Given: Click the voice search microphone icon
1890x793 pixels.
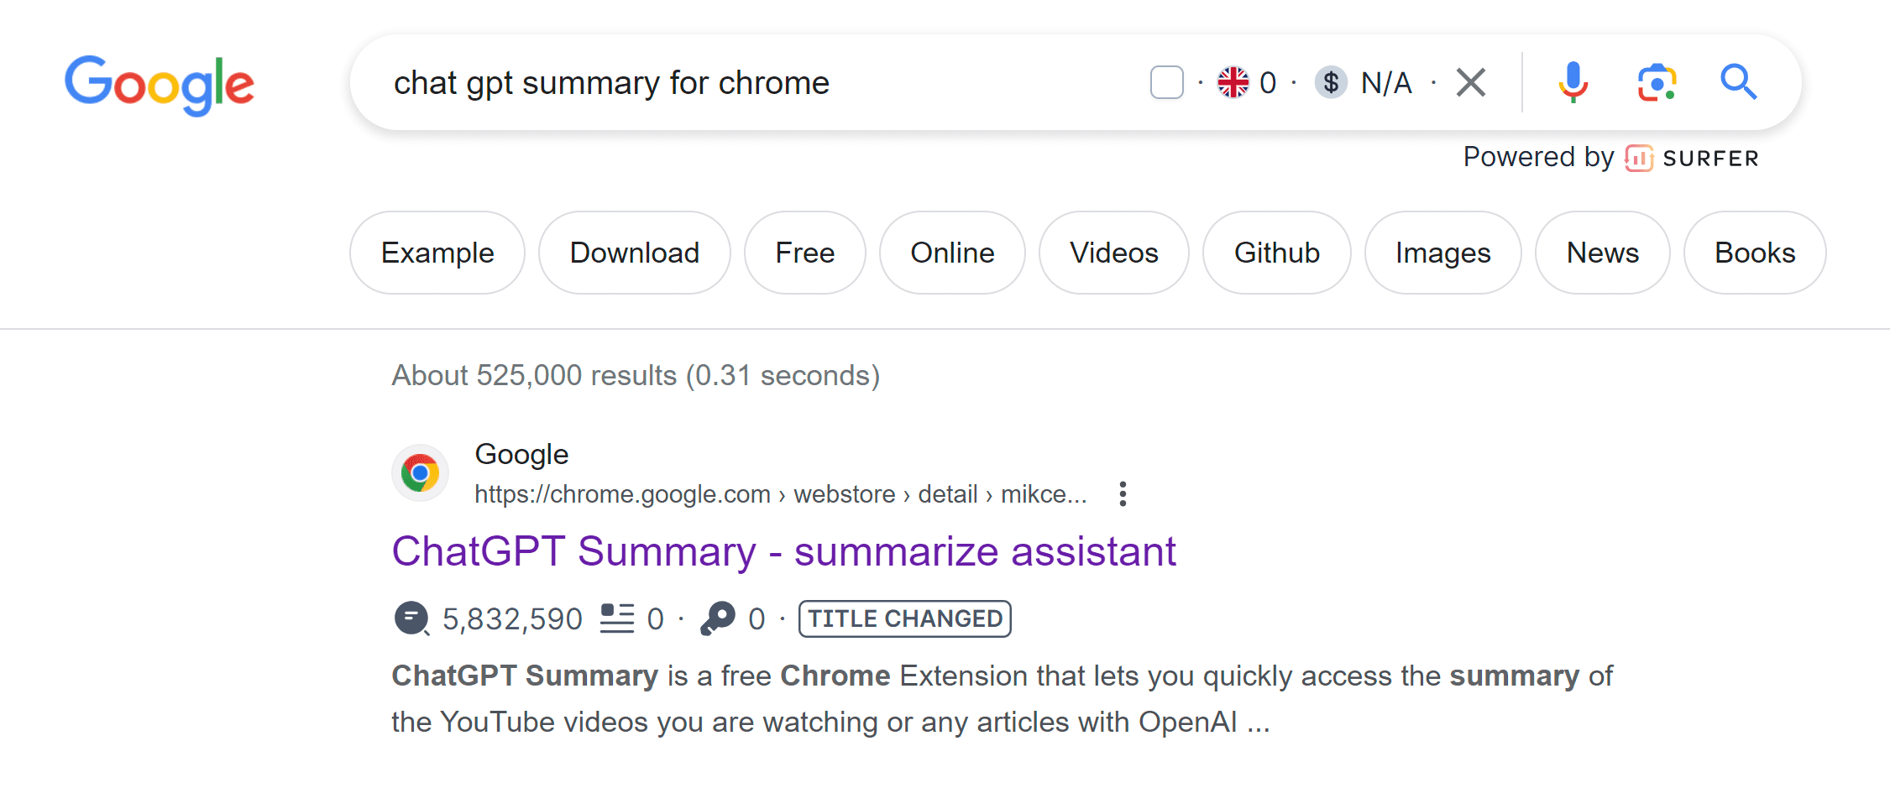Looking at the screenshot, I should [x=1573, y=82].
